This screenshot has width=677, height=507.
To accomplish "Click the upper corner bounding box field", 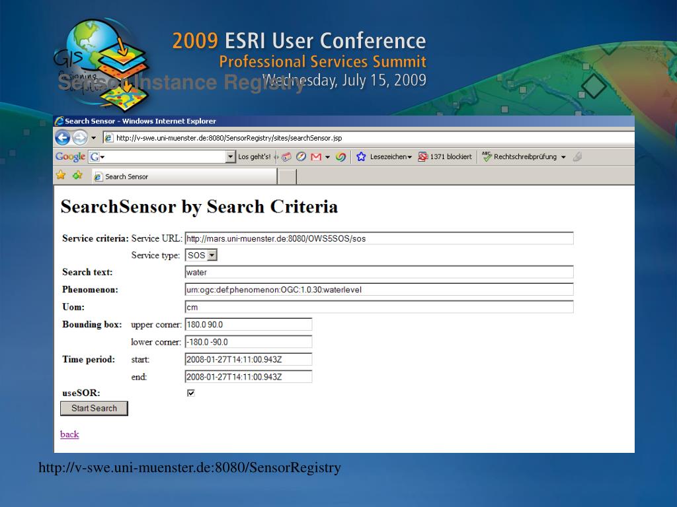I will coord(249,325).
